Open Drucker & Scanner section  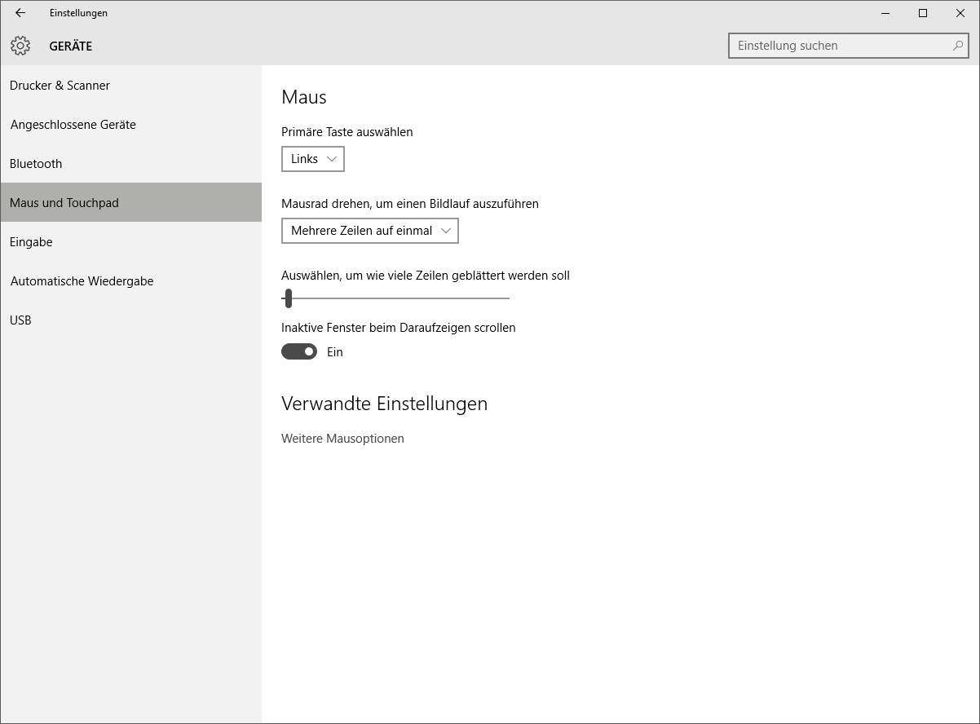(130, 85)
